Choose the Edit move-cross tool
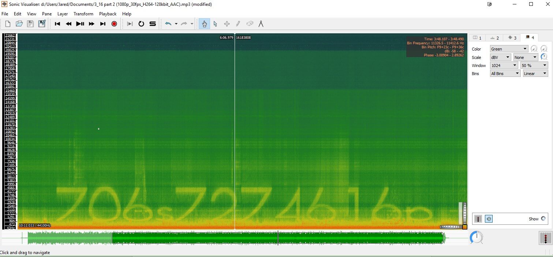Viewport: 553px width, 257px height. 227,24
